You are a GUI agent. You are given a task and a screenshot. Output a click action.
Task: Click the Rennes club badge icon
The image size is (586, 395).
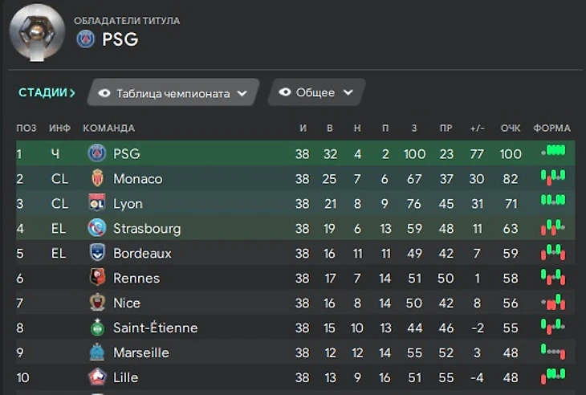pos(97,278)
